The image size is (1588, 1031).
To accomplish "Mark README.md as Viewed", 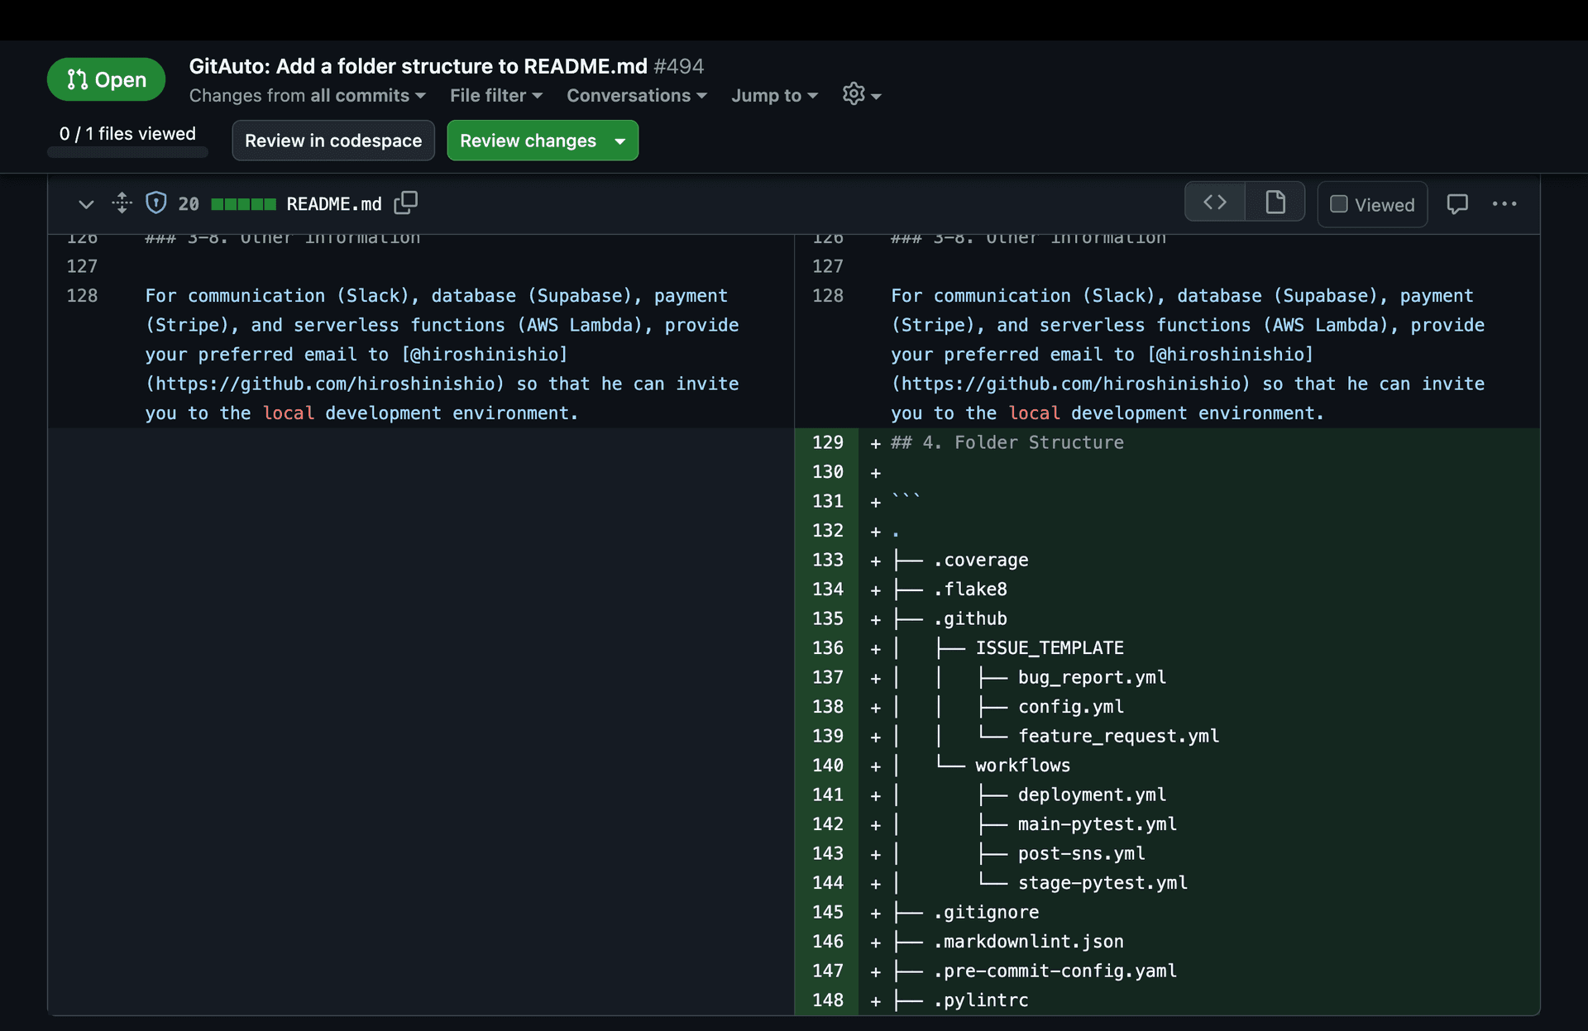I will (1371, 204).
